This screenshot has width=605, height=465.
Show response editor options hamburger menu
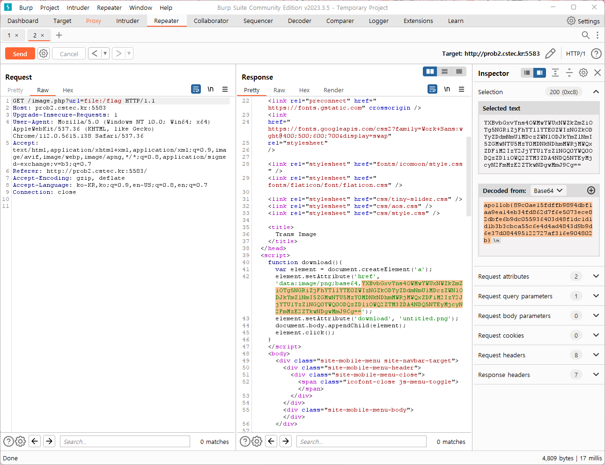(x=462, y=89)
